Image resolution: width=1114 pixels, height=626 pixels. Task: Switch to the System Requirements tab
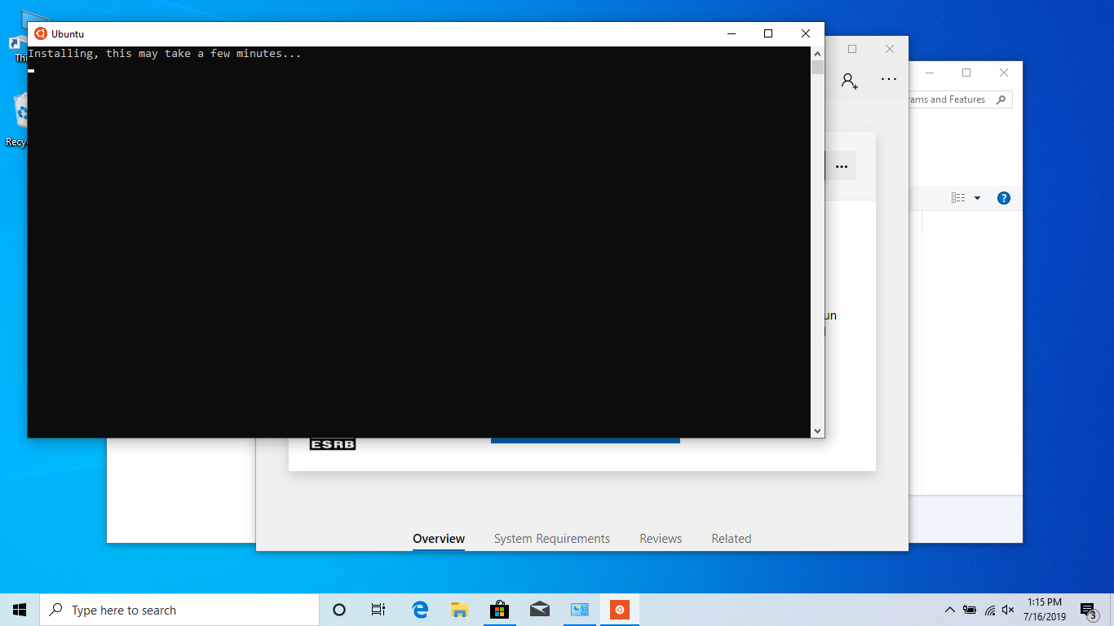(x=551, y=539)
